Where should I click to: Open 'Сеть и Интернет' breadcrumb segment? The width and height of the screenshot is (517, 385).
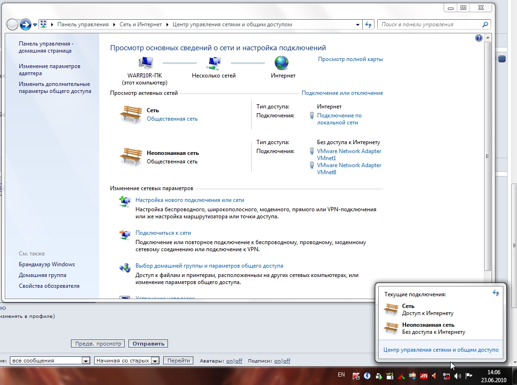pos(141,24)
